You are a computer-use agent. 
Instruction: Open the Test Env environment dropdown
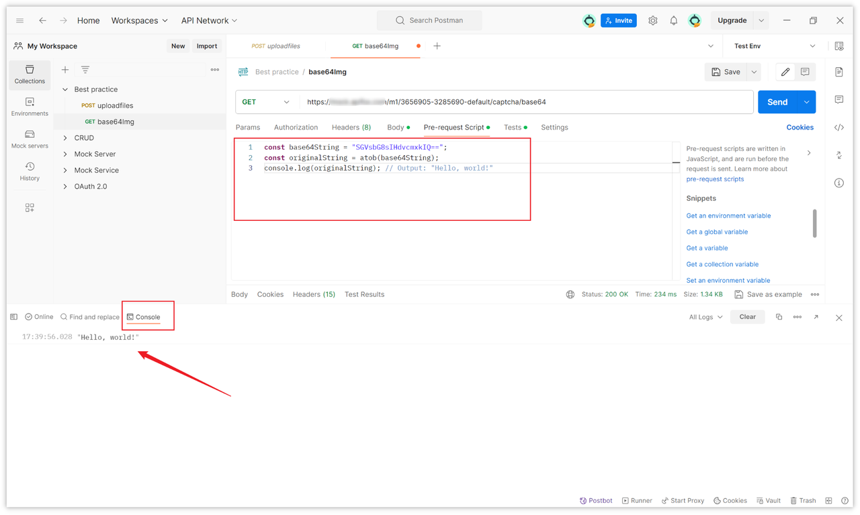coord(775,46)
